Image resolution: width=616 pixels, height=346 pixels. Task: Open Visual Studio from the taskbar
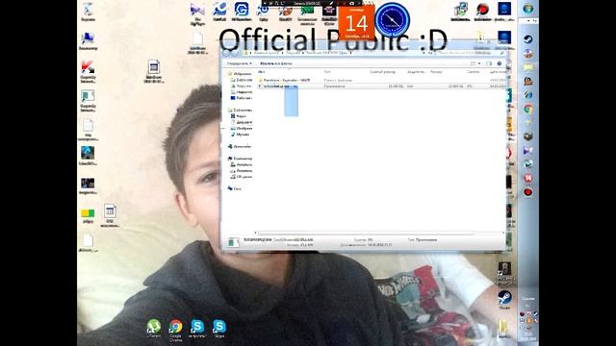[528, 150]
